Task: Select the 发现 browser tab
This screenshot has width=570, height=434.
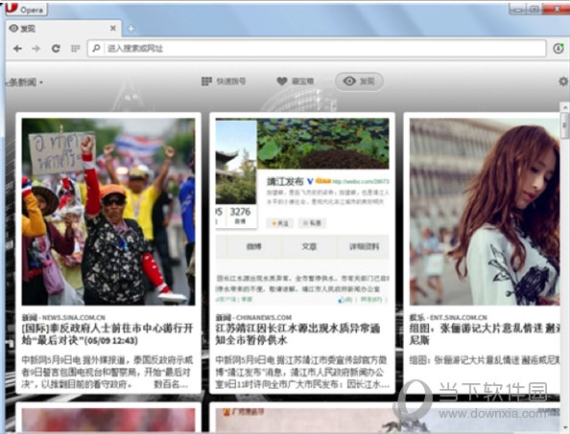Action: click(63, 29)
